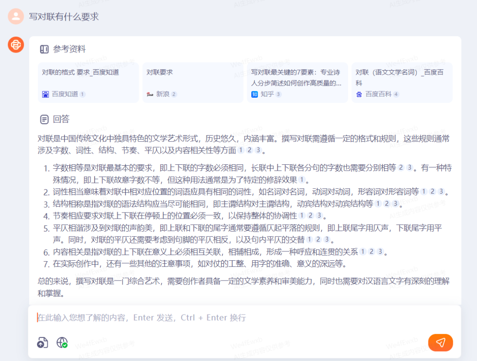Click the 知乎 source label
Screen dimensions: 477x361
tap(267, 95)
